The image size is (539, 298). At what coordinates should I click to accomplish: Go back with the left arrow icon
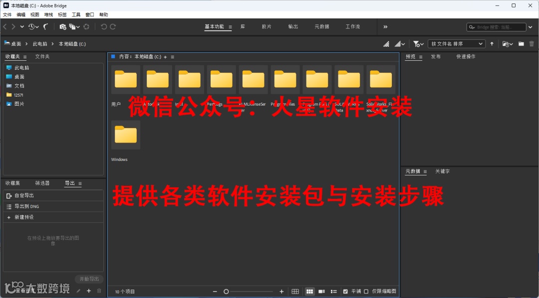(x=5, y=26)
